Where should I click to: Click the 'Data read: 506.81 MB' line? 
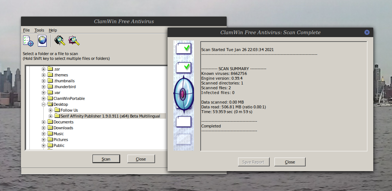(234, 107)
